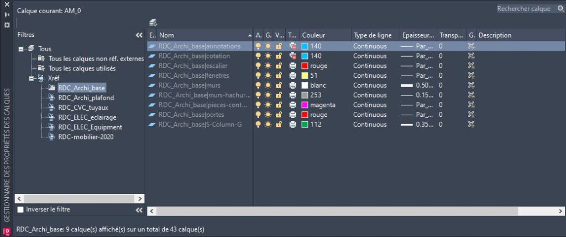
Task: Select Tous les calques utilisés filter
Action: tap(82, 68)
